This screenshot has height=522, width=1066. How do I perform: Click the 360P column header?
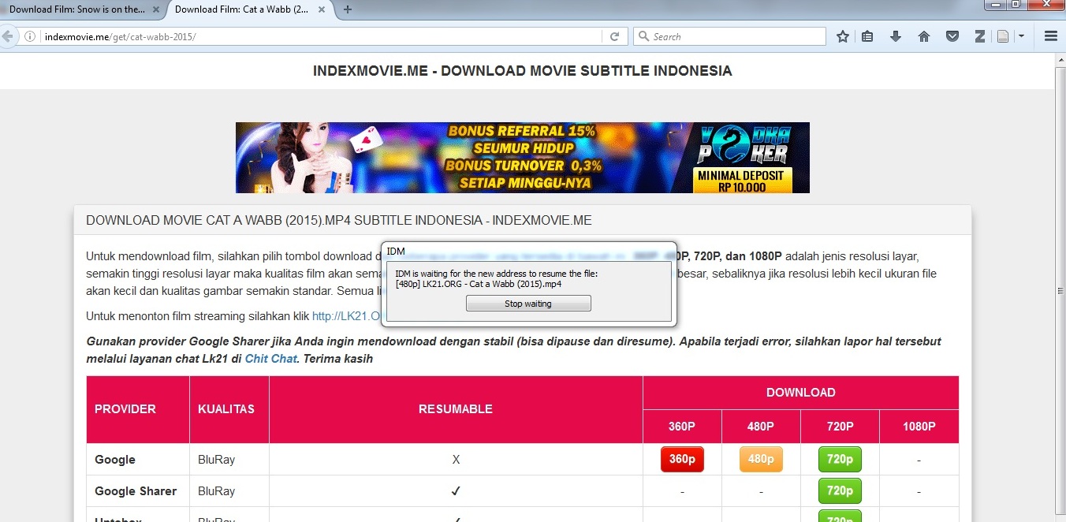coord(682,427)
